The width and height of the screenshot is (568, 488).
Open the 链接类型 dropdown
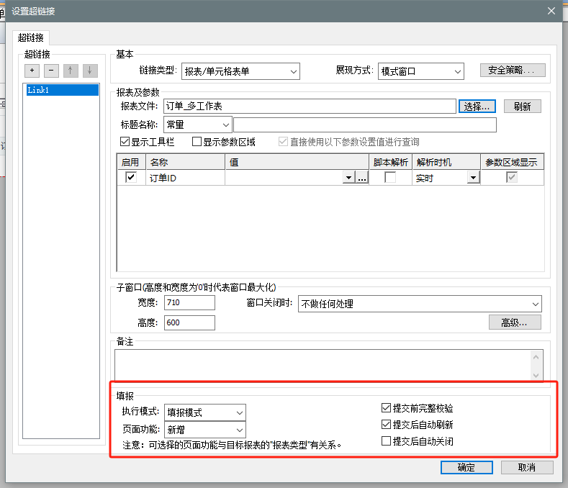point(240,71)
